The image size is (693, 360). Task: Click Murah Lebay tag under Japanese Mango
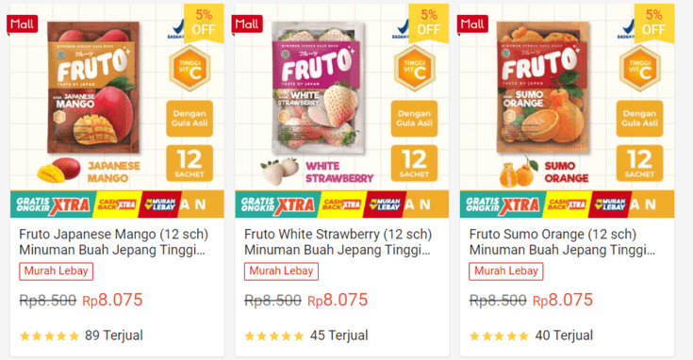pyautogui.click(x=57, y=271)
